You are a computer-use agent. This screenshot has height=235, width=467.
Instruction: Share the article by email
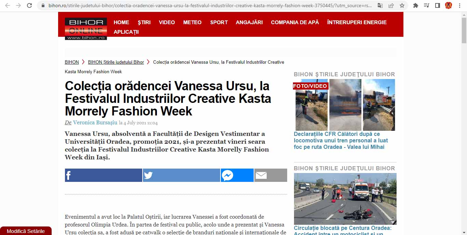click(271, 175)
